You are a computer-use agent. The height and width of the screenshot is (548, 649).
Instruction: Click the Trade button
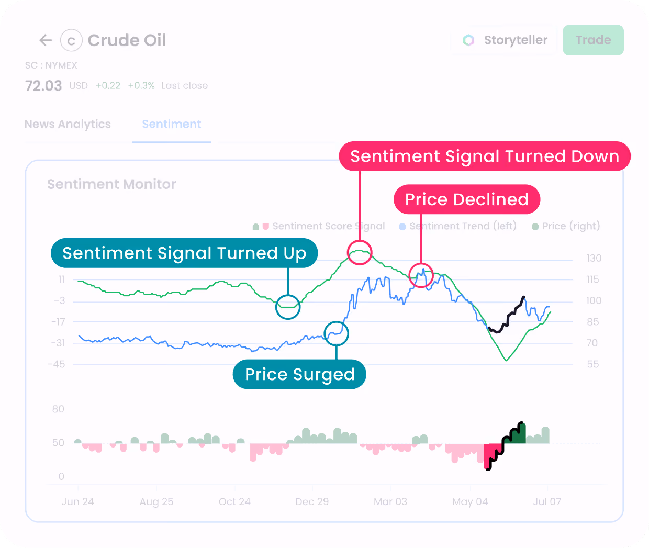tap(593, 40)
